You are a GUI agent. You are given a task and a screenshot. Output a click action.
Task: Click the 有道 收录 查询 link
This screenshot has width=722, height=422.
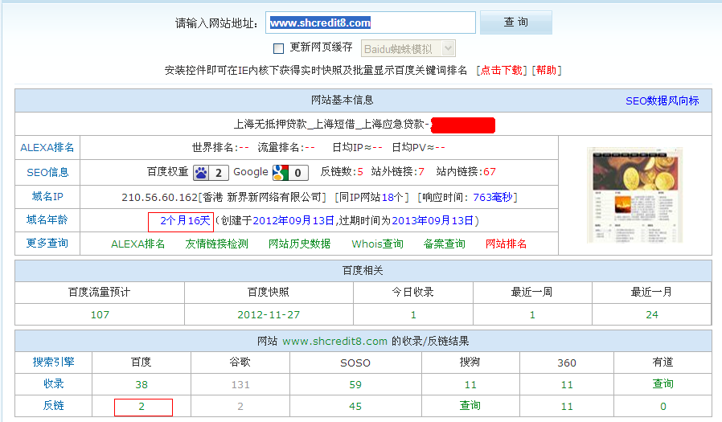(x=663, y=384)
